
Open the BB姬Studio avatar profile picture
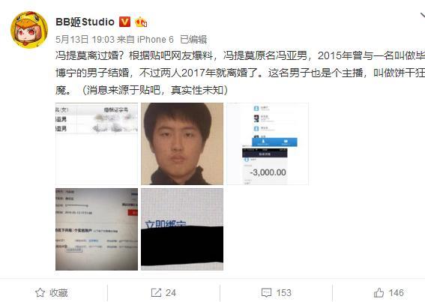pos(29,29)
